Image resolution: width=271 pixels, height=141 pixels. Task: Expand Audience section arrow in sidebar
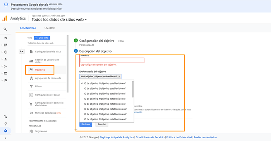(2, 59)
